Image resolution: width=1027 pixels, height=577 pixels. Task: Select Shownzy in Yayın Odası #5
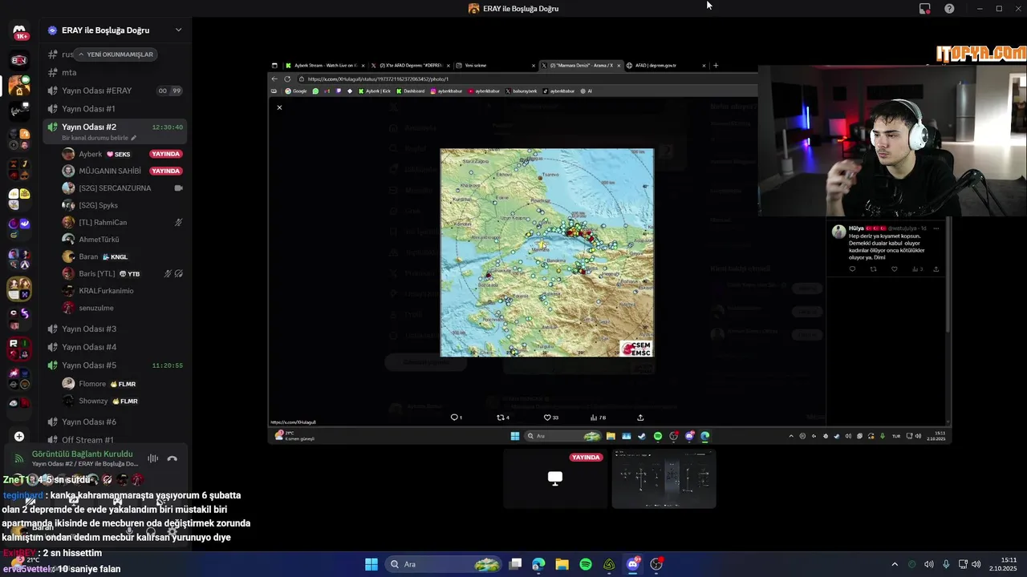coord(123,401)
